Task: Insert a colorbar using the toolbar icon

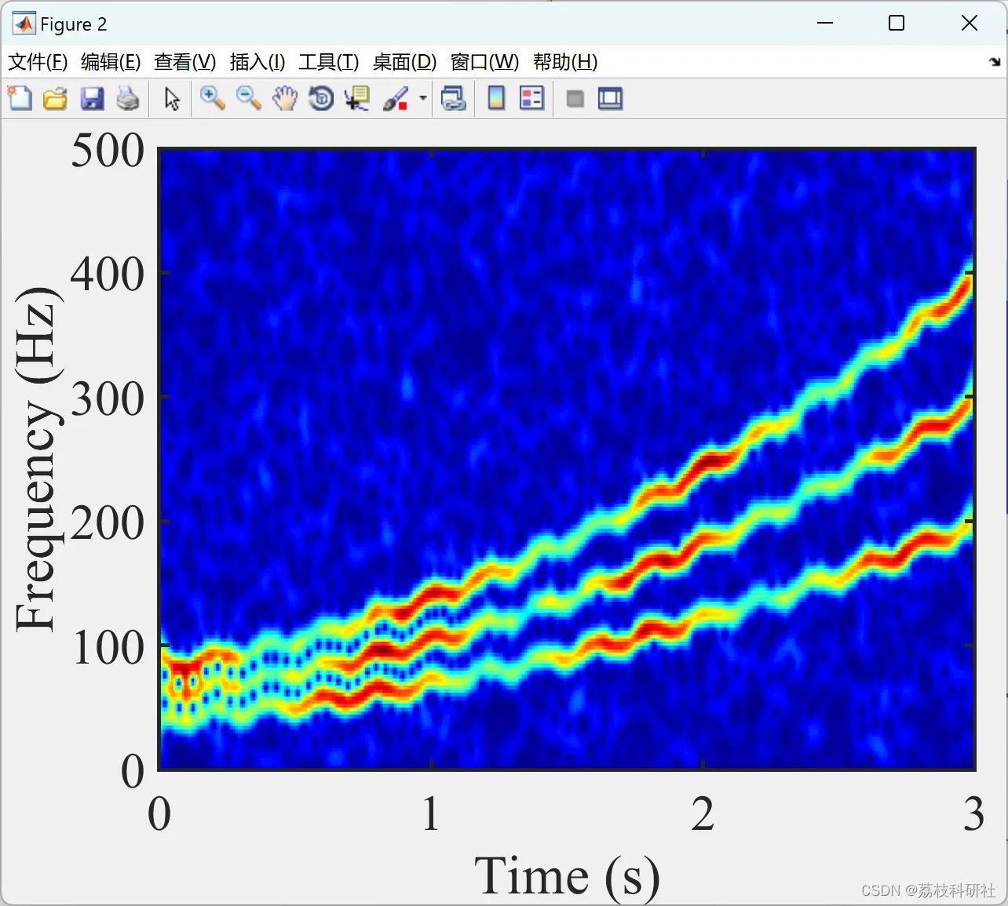Action: point(496,99)
